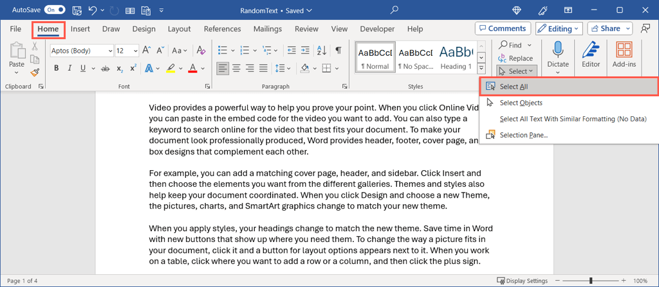Apply superscript formatting
The height and width of the screenshot is (287, 659).
click(x=133, y=69)
